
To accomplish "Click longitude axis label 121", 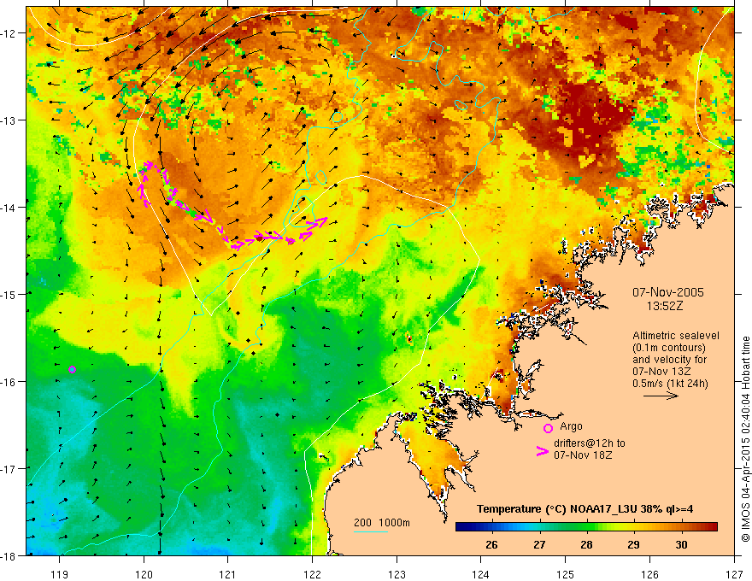I will [x=228, y=574].
